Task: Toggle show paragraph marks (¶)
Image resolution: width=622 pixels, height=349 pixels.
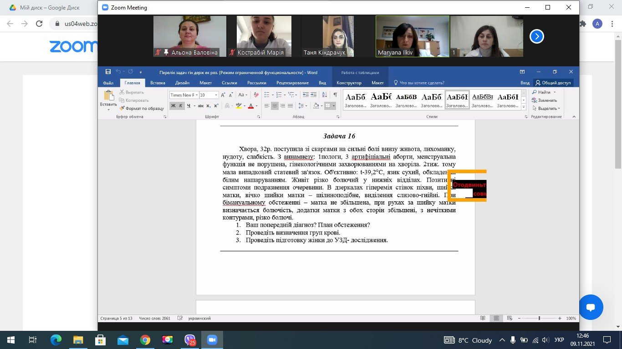Action: click(x=336, y=95)
